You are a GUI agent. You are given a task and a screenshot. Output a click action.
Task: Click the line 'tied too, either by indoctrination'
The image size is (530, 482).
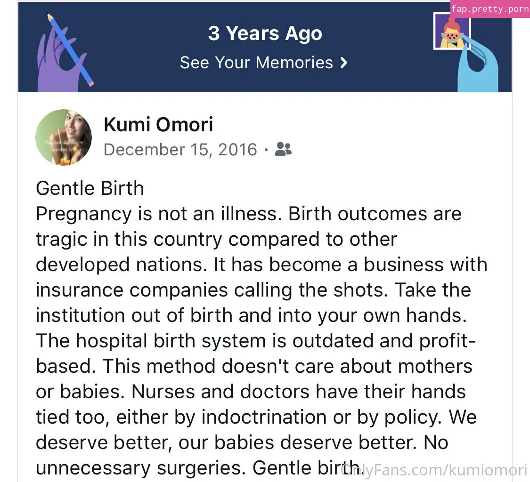pos(256,417)
